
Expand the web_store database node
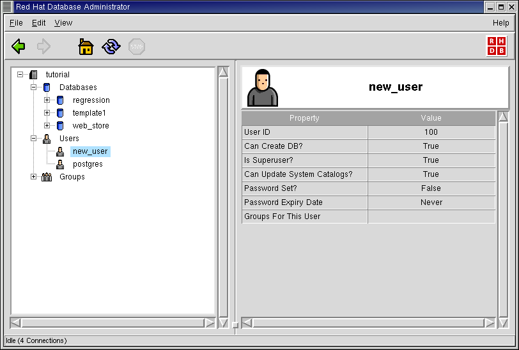pyautogui.click(x=47, y=126)
